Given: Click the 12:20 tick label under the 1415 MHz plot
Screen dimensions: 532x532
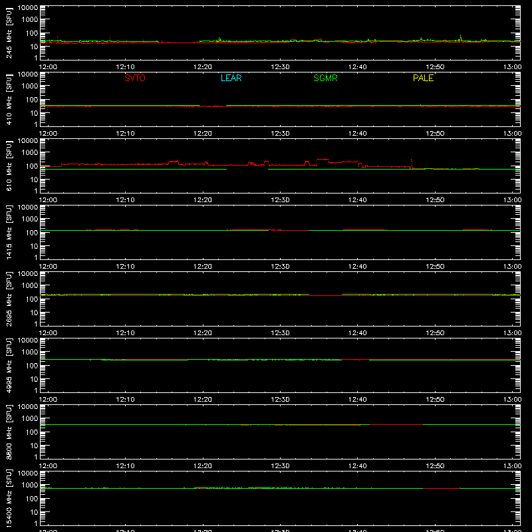Looking at the screenshot, I should pos(203,267).
